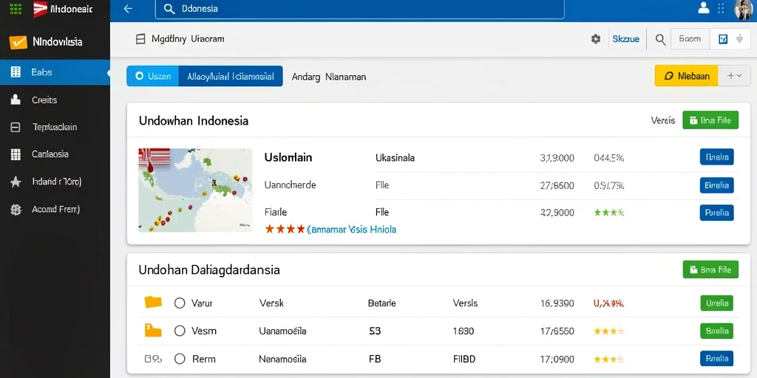Open settings gear next to Skzue
The height and width of the screenshot is (378, 757).
point(596,39)
